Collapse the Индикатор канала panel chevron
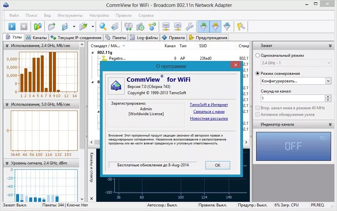 (330, 124)
